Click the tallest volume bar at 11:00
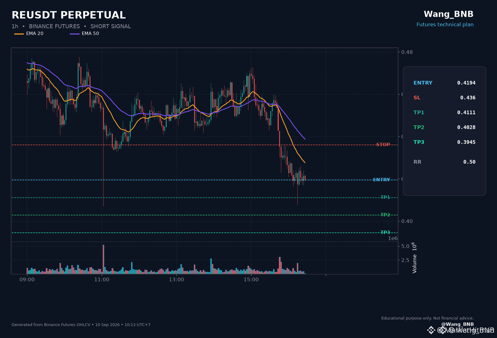 (103, 259)
